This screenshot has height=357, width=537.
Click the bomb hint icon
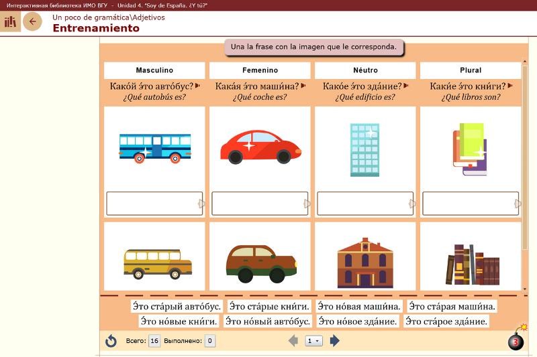pyautogui.click(x=516, y=340)
